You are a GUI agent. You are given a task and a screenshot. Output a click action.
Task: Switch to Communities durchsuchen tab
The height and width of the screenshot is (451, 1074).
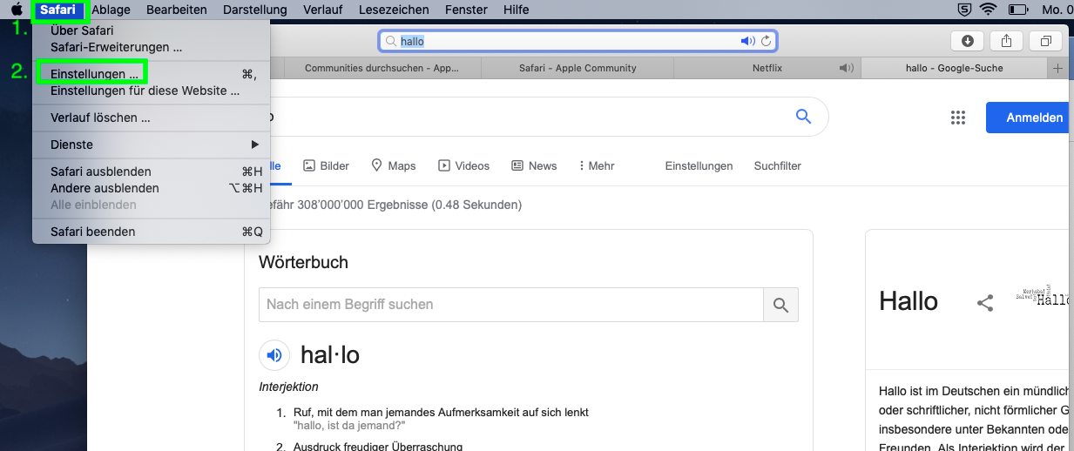[381, 68]
